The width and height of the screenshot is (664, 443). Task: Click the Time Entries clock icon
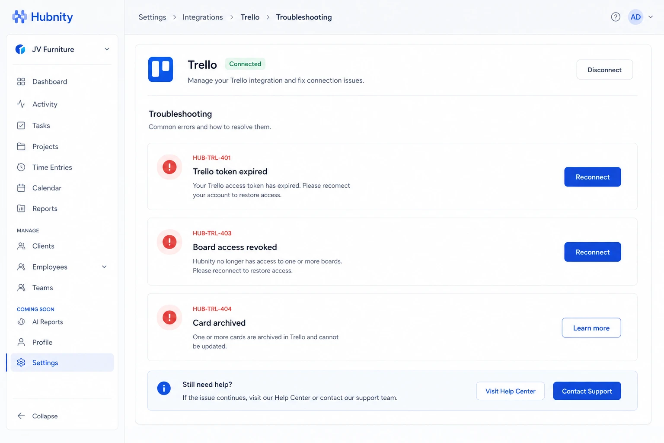21,167
